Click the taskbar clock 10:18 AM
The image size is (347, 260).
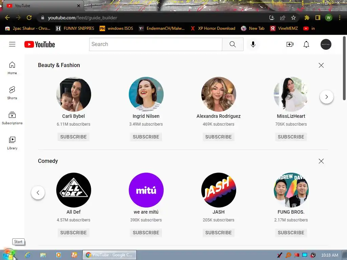point(329,255)
